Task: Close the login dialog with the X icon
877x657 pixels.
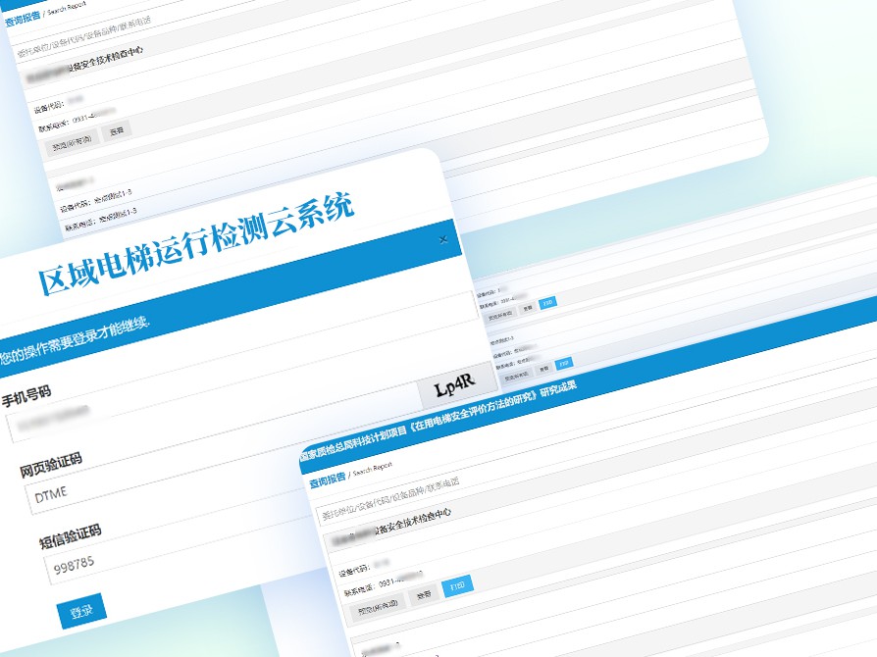Action: pos(442,239)
